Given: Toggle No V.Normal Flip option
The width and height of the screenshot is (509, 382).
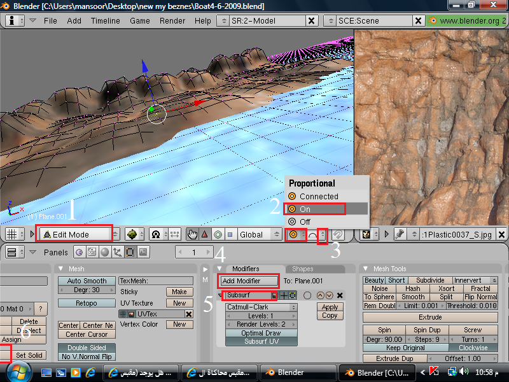Looking at the screenshot, I should [x=87, y=357].
